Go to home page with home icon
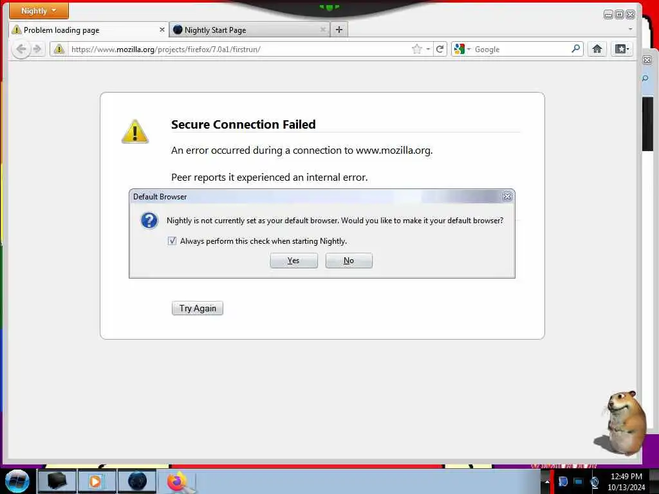 click(x=597, y=49)
